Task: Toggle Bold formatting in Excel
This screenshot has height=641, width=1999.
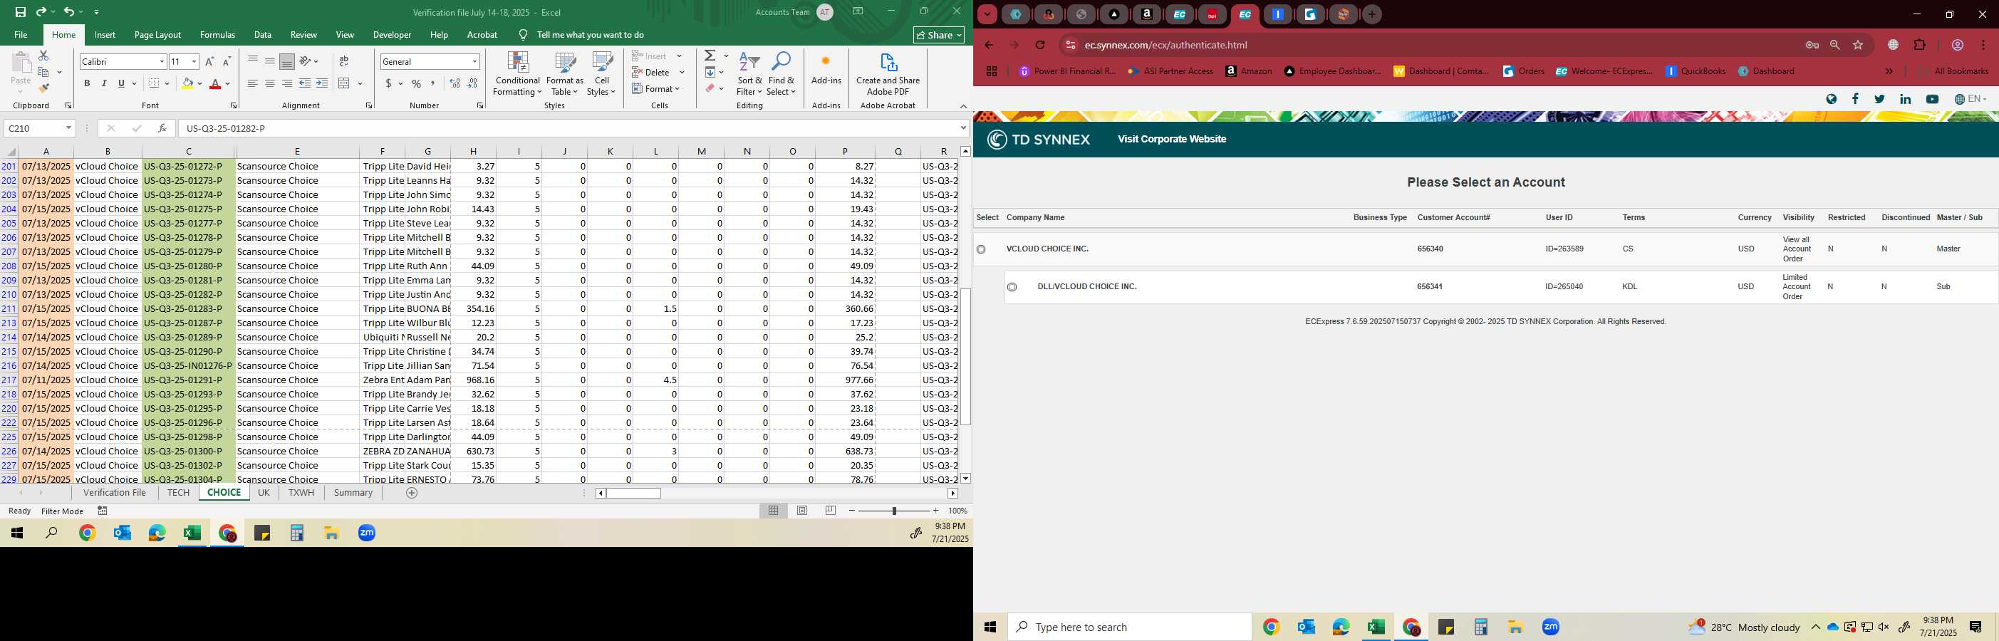Action: click(87, 83)
